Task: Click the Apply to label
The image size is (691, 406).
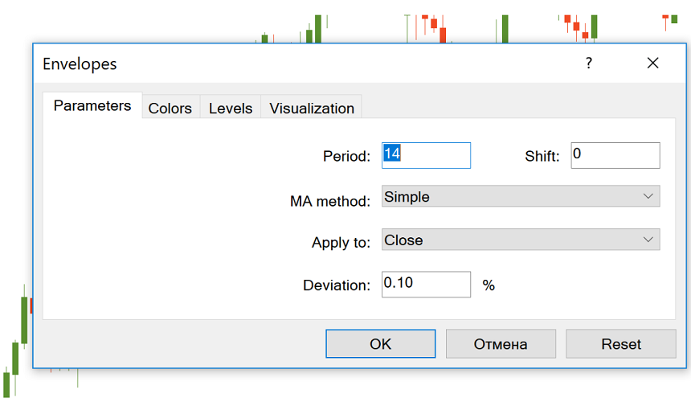Action: coord(341,242)
